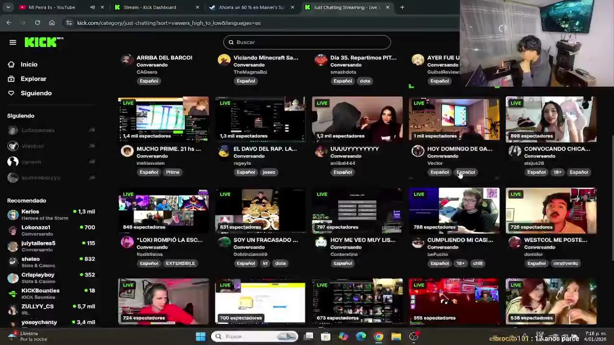Open RodikSama's channel avatar
This screenshot has width=614, height=345.
coord(127,242)
